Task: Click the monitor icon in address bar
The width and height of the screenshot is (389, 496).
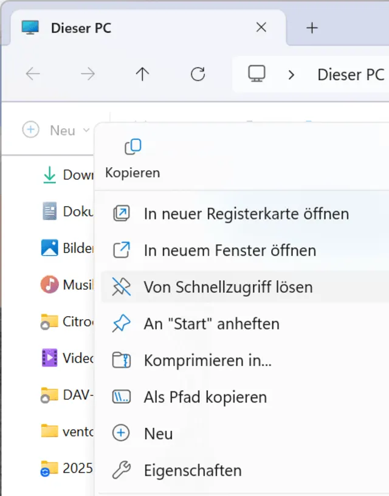Action: pos(256,74)
